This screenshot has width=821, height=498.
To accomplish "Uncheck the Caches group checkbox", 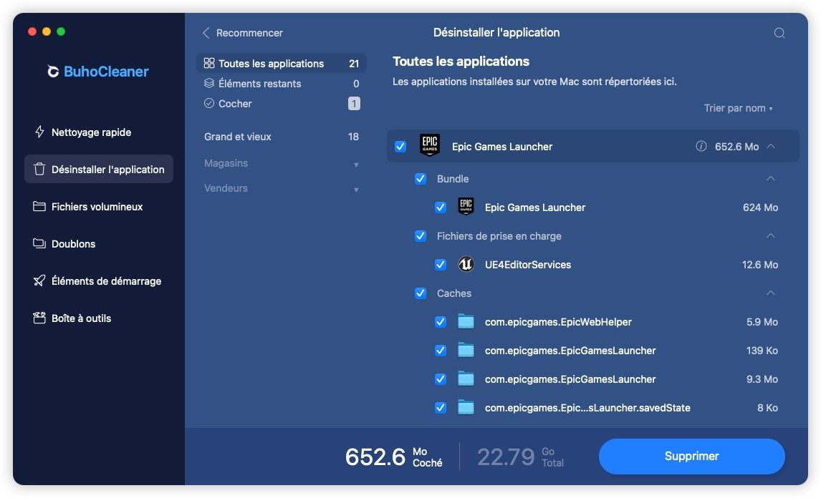I will point(421,293).
